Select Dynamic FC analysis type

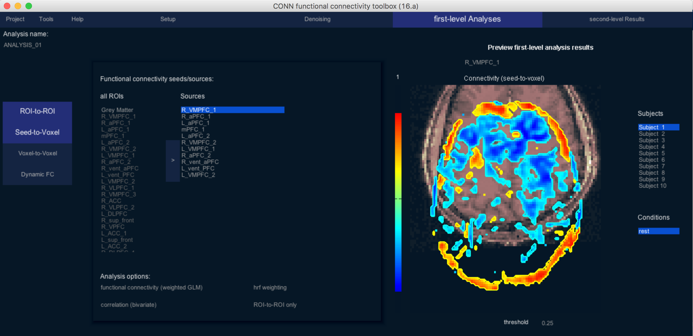(37, 174)
